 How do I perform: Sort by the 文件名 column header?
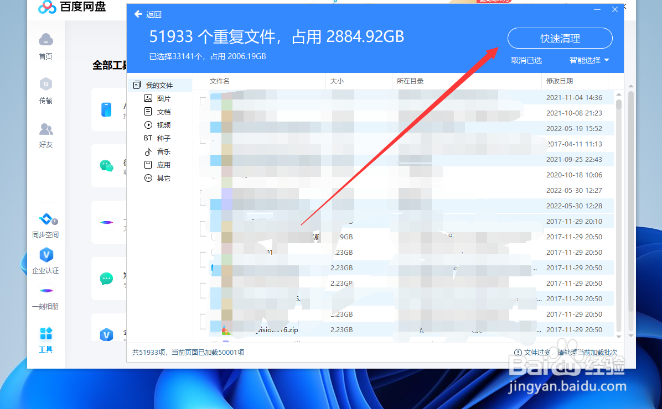[220, 81]
